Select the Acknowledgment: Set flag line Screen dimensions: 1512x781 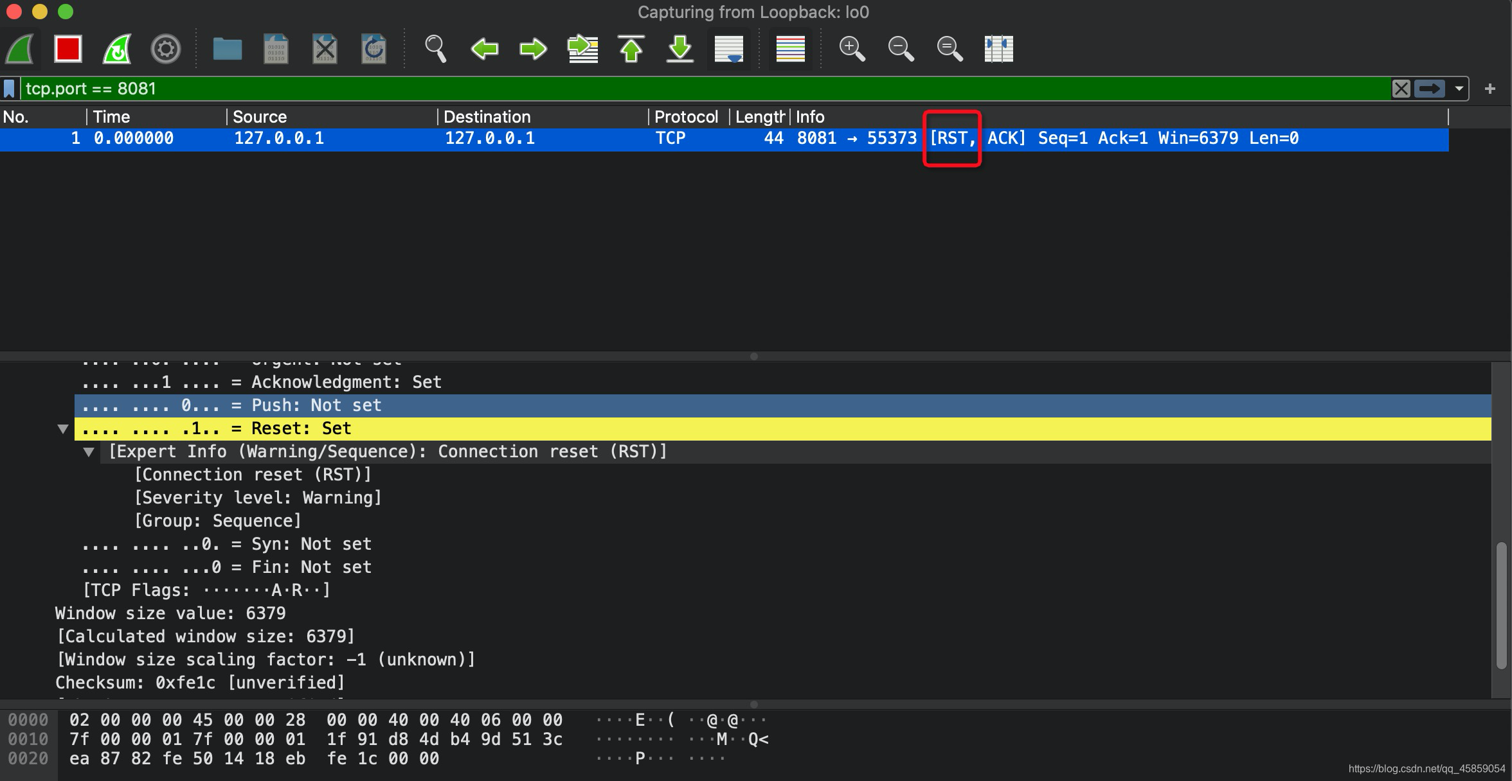pyautogui.click(x=783, y=382)
